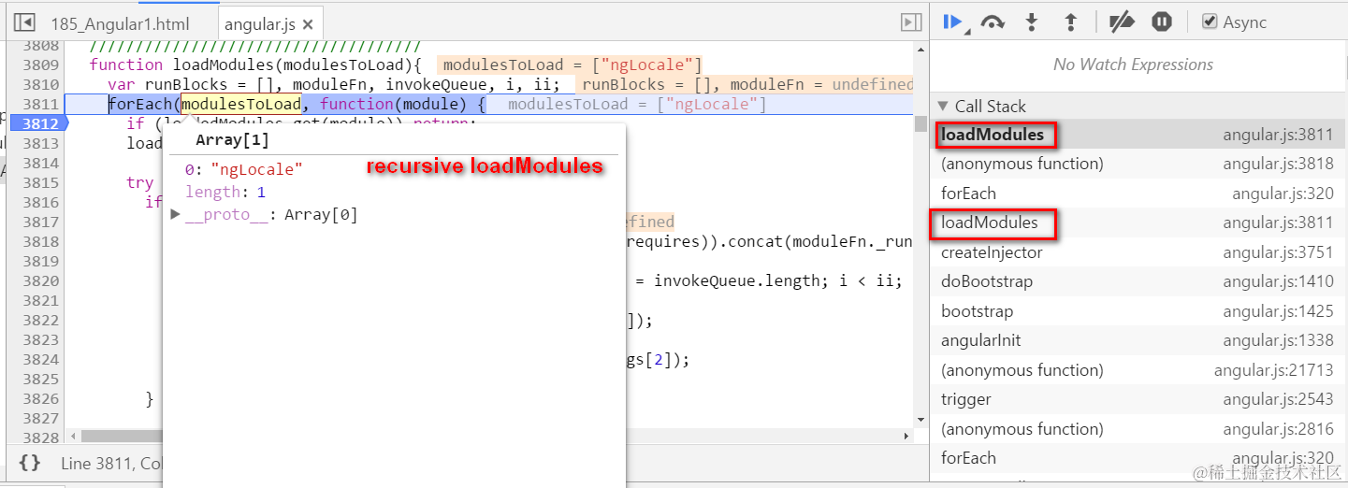1348x488 pixels.
Task: Click line number 3811 in gutter
Action: (41, 104)
